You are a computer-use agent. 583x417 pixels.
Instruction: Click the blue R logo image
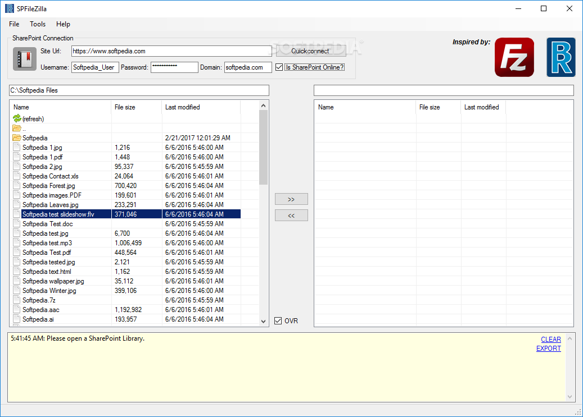point(561,57)
